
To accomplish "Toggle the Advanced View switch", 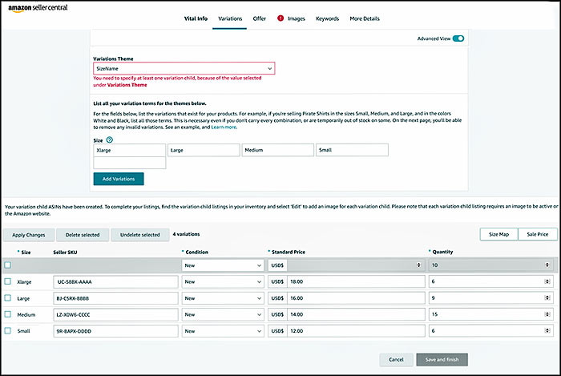I will click(458, 38).
